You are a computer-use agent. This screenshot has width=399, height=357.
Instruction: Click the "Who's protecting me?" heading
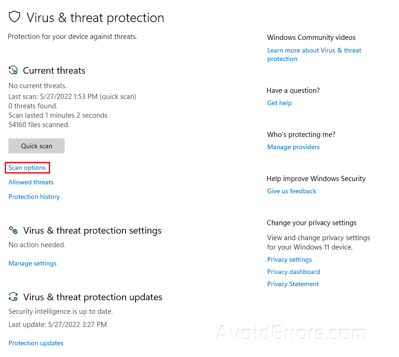click(301, 135)
